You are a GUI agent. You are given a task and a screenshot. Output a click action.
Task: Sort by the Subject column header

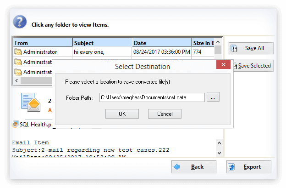102,43
